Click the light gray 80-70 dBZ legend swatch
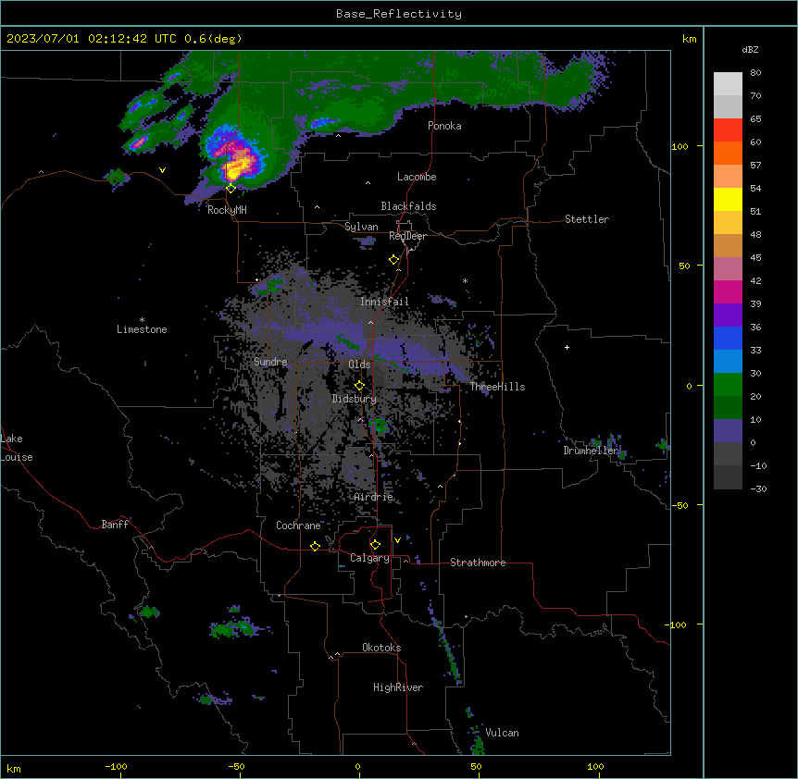 (728, 84)
